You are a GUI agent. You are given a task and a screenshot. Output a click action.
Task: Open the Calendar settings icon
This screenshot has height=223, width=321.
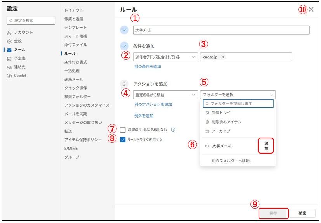tap(9, 58)
